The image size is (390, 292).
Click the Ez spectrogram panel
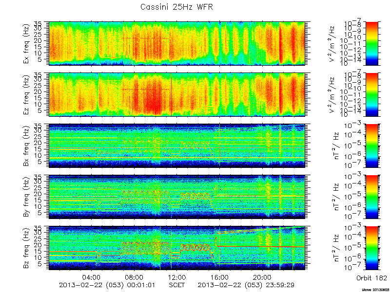pos(177,94)
